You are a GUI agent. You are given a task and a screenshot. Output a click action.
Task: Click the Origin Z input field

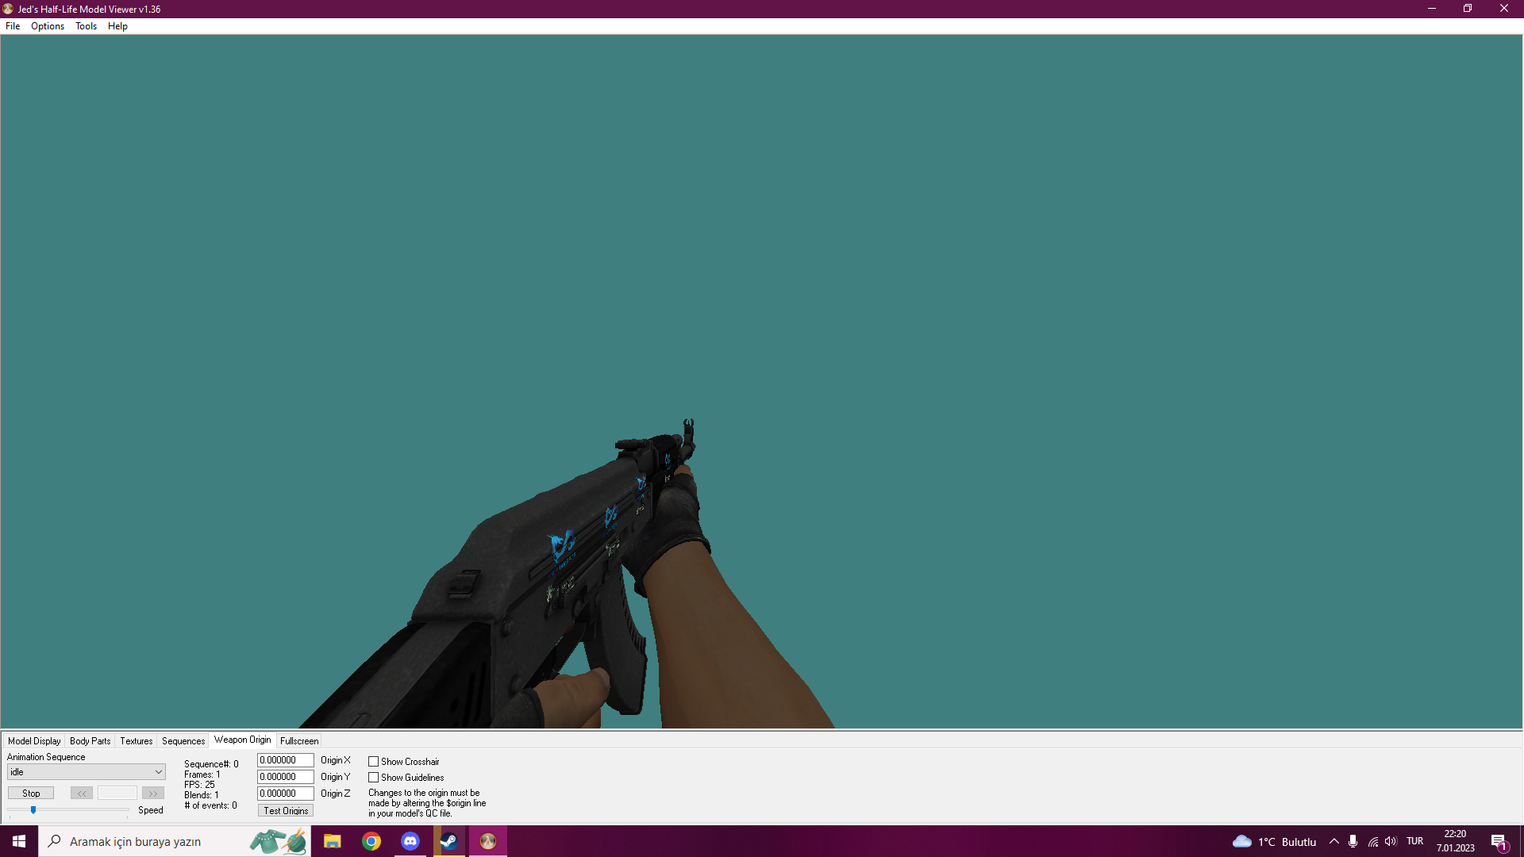tap(286, 794)
